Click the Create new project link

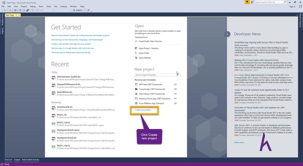[143, 110]
